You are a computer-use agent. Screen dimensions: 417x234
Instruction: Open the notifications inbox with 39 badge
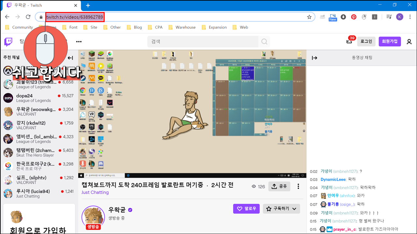(x=349, y=41)
